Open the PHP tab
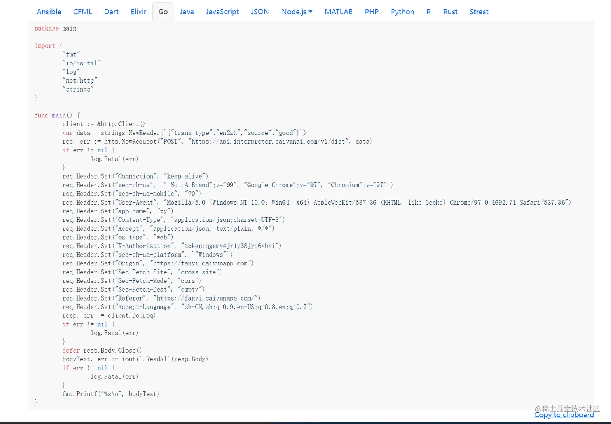 pos(372,12)
